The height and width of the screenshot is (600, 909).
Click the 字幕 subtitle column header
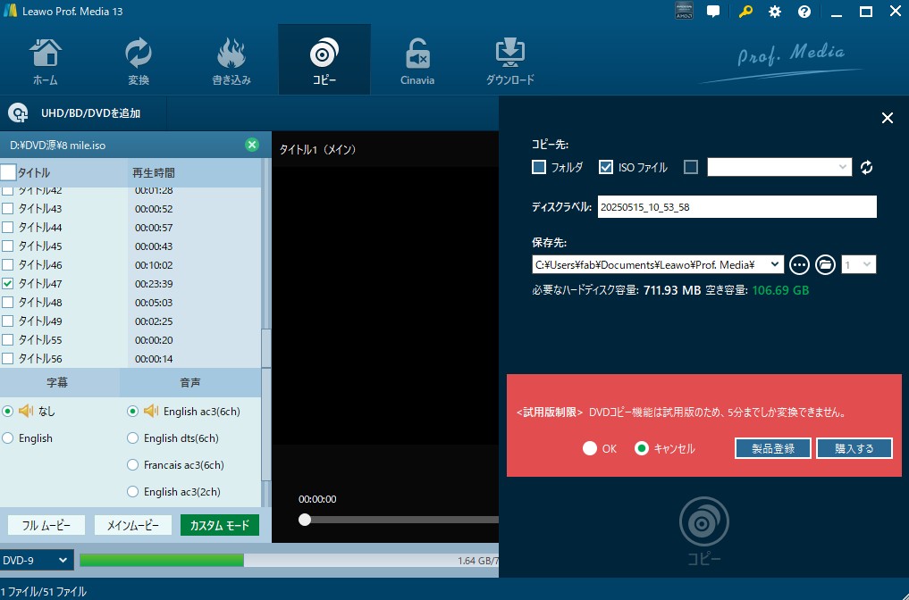[x=57, y=383]
